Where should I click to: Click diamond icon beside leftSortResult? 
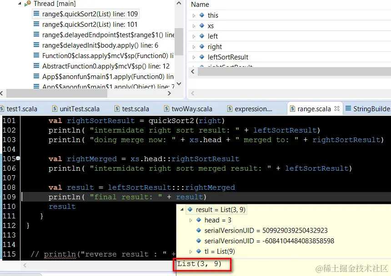pyautogui.click(x=202, y=57)
